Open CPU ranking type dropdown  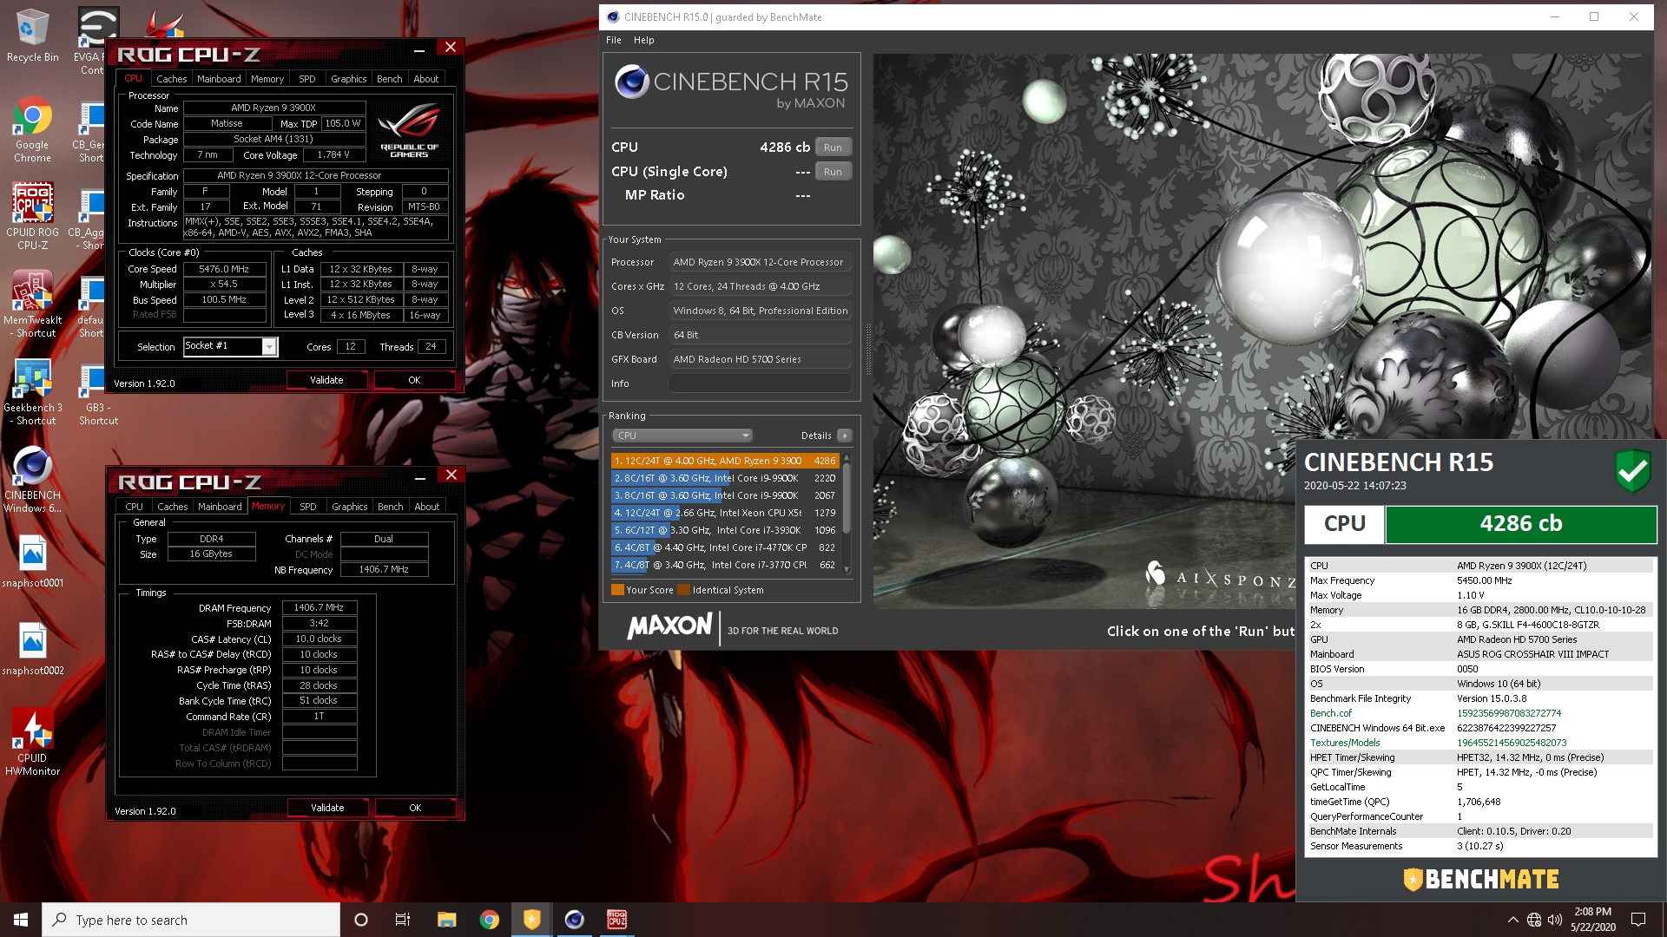[682, 436]
